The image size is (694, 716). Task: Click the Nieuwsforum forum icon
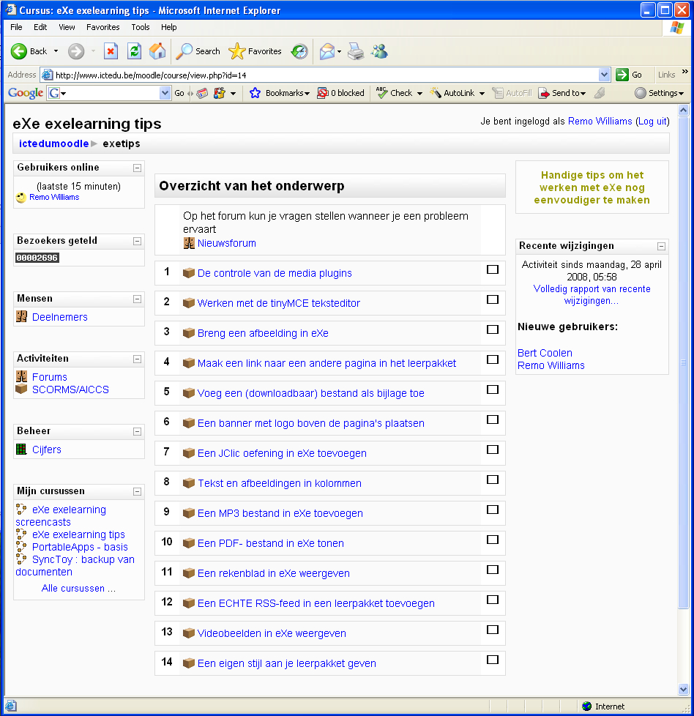189,243
